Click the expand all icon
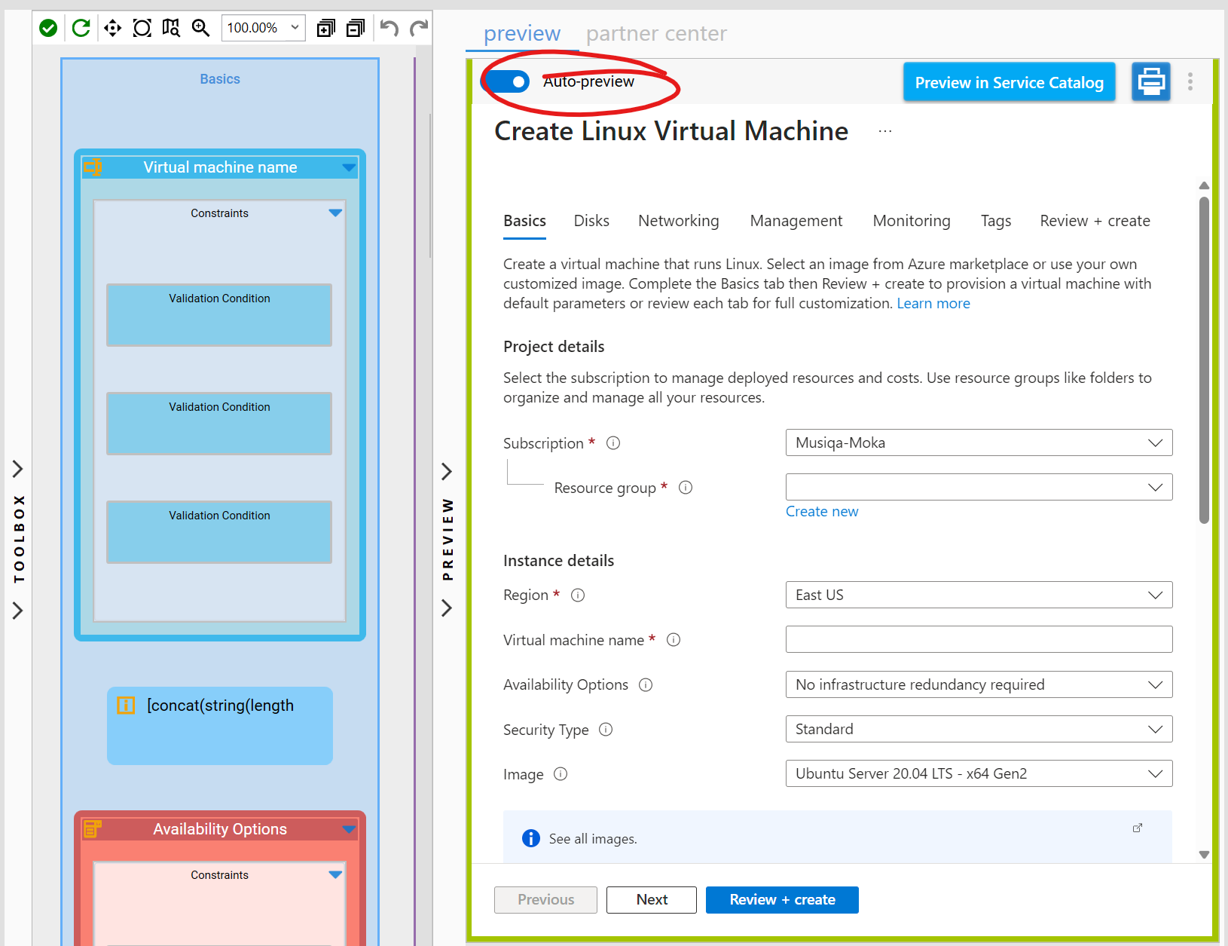 pyautogui.click(x=325, y=29)
